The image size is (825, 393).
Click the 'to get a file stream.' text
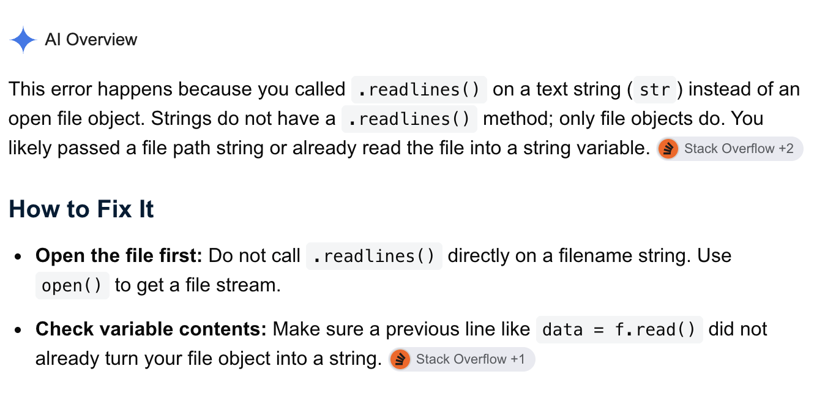198,285
